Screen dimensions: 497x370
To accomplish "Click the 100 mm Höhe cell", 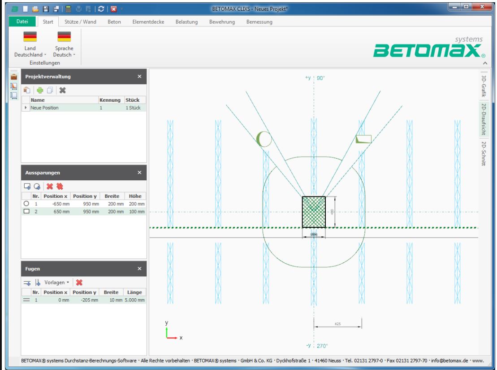I will (135, 211).
